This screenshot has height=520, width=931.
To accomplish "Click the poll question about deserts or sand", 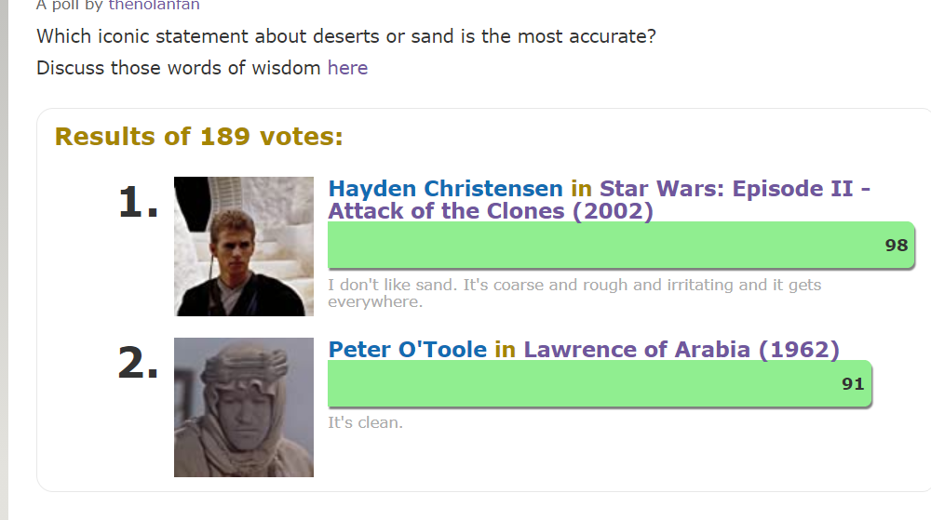I will click(346, 38).
